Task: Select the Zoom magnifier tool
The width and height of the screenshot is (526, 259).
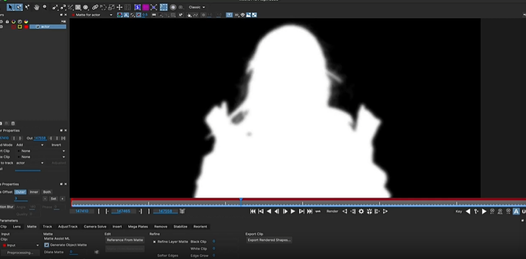Action: click(45, 7)
